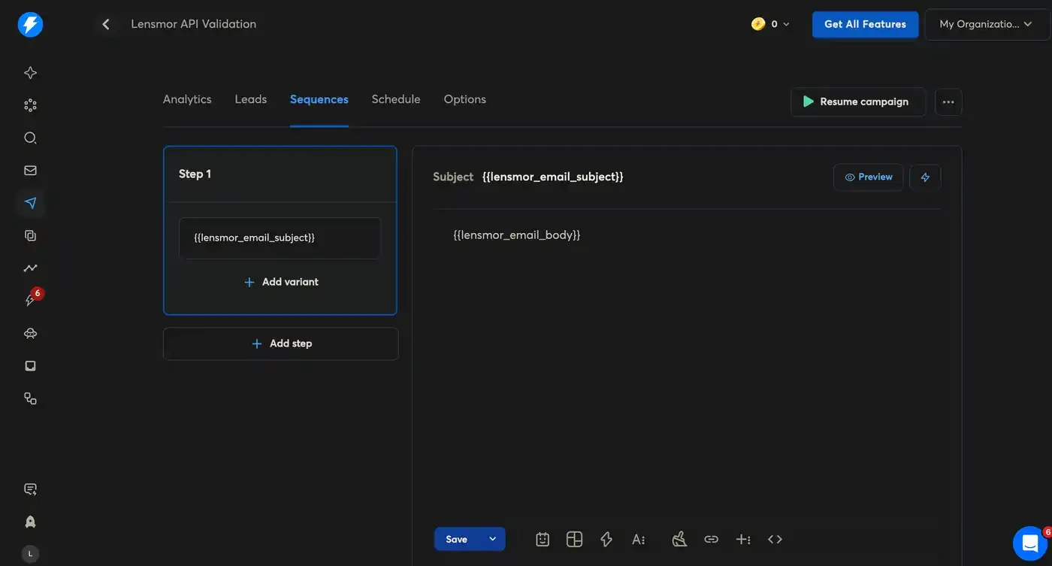
Task: Click the gold coin credits icon
Action: [758, 24]
